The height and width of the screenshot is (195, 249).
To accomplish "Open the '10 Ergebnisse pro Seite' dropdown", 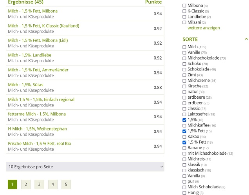I will click(x=85, y=166).
